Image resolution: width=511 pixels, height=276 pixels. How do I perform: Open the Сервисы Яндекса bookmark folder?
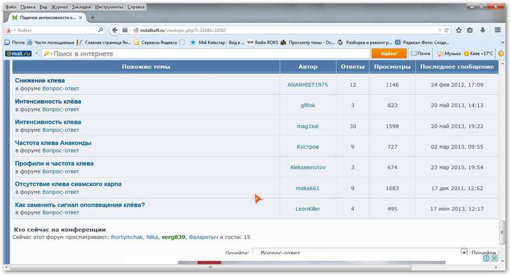[x=156, y=42]
